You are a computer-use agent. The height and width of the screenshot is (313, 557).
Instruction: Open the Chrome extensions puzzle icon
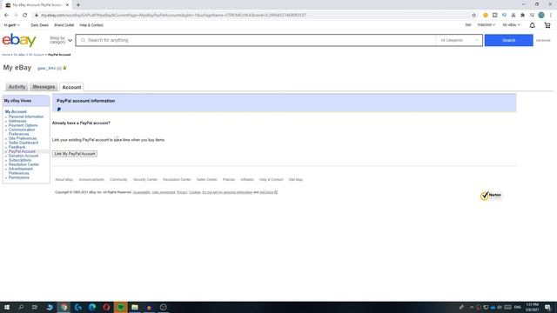coord(522,16)
